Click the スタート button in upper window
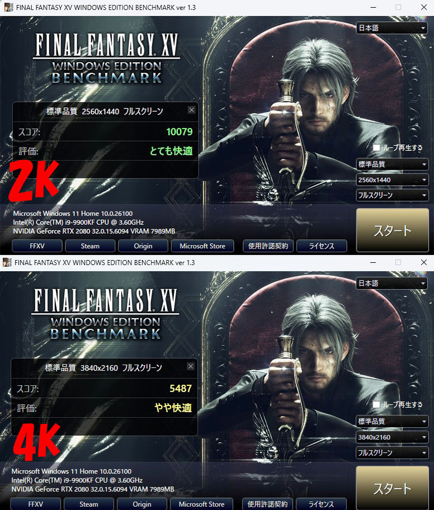The image size is (434, 510). [x=393, y=230]
